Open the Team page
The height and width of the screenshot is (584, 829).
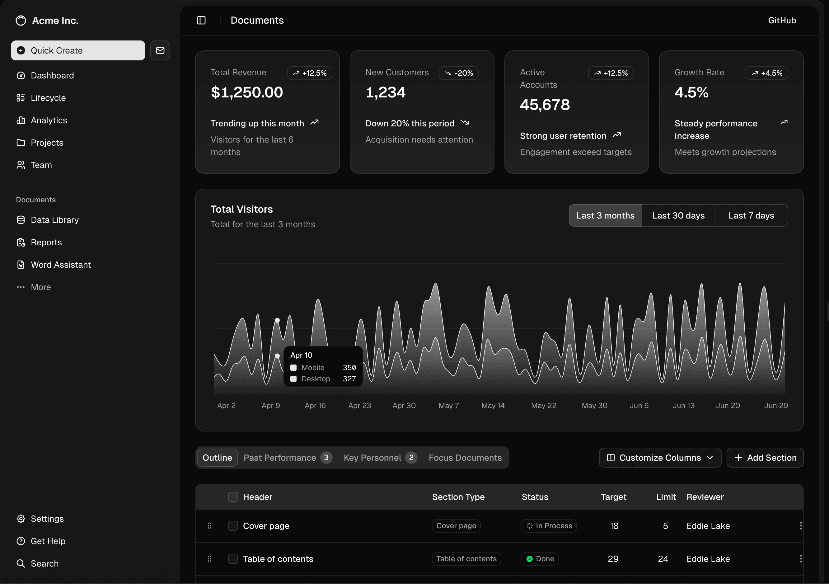coord(41,165)
